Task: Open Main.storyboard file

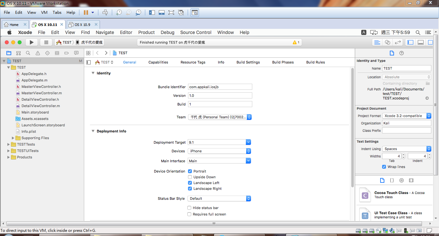Action: click(35, 112)
